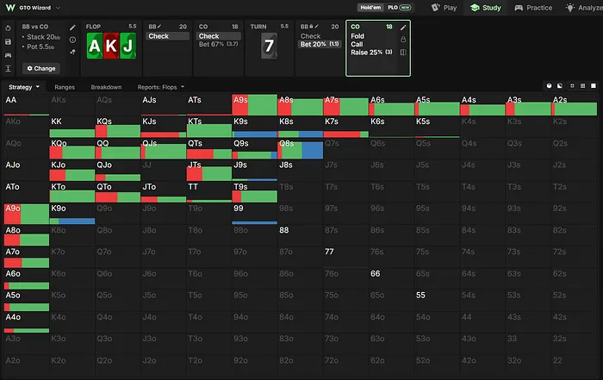
Task: Select the K9o hand cell
Action: coord(71,214)
